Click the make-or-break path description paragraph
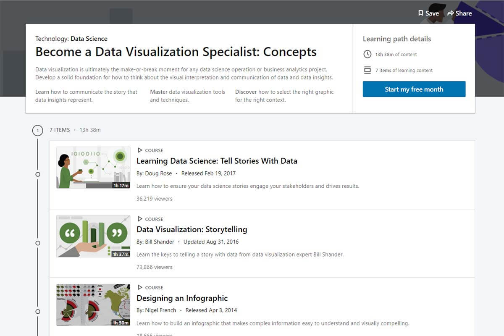504x336 pixels. [184, 73]
